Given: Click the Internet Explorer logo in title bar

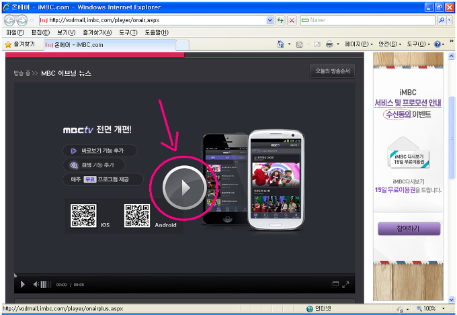Looking at the screenshot, I should (6, 7).
